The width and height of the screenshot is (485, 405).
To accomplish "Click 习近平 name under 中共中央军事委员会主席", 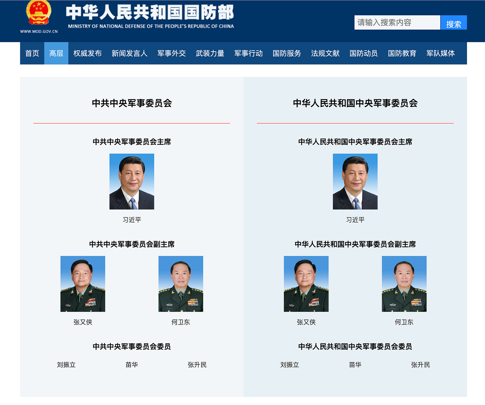I will click(x=132, y=220).
